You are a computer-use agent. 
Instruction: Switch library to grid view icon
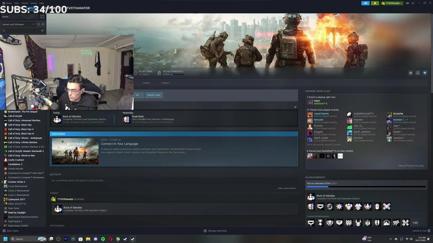(x=42, y=17)
